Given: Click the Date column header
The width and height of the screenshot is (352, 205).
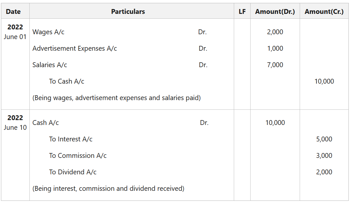Looking at the screenshot, I should (x=13, y=12).
